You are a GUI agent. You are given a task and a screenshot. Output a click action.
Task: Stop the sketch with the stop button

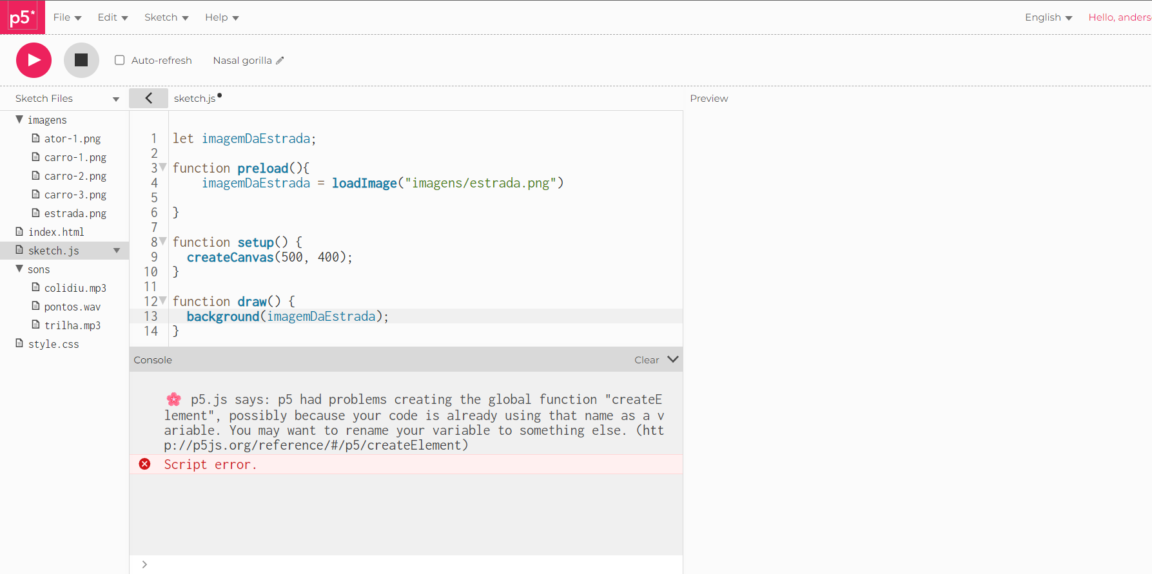81,60
